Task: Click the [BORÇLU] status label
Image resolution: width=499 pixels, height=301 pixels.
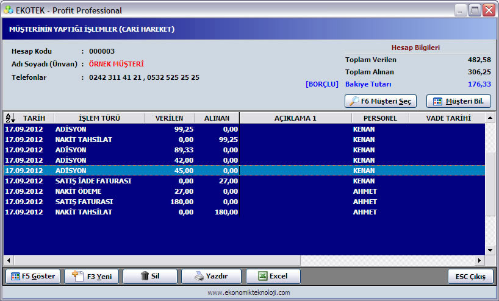Action: (322, 84)
